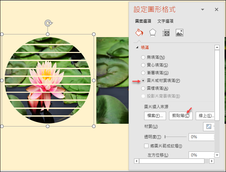The width and height of the screenshot is (226, 172).
Task: Click the bottom-right corner handle of shape
Action: click(x=94, y=126)
